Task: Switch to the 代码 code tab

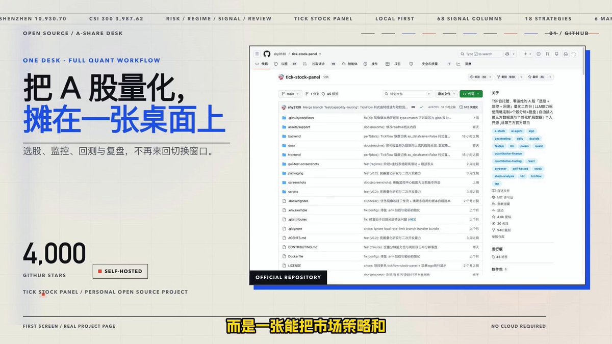Action: coord(262,64)
